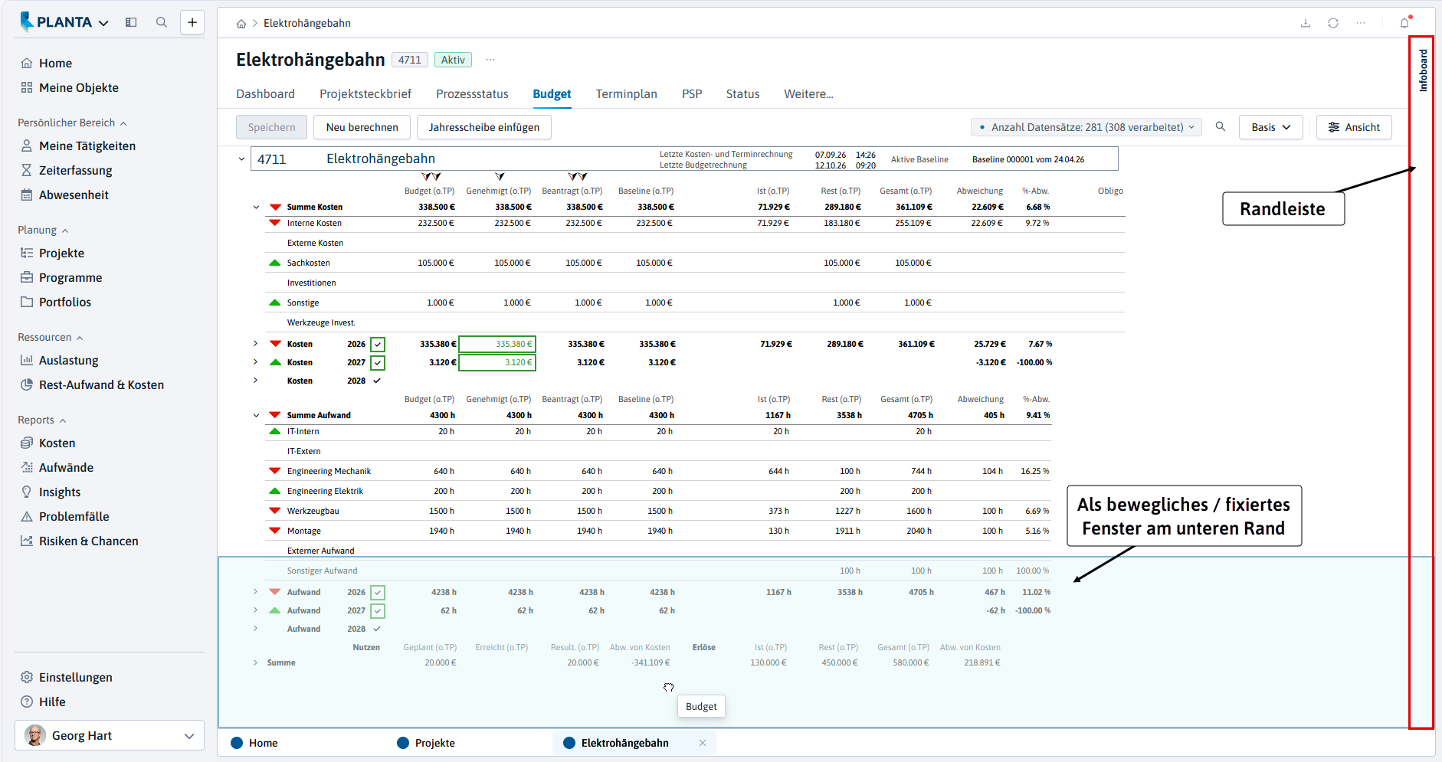
Task: Toggle the checkbox for Kosten 2026
Action: tap(378, 345)
